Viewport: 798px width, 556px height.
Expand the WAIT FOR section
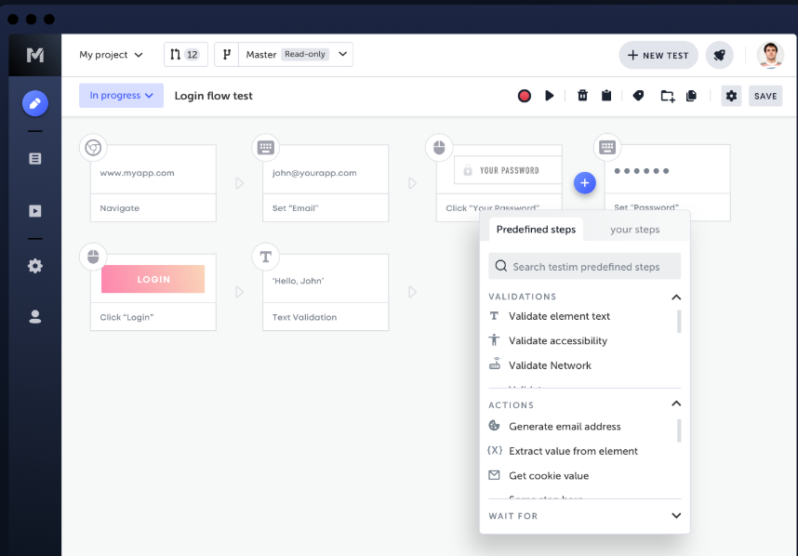coord(676,515)
